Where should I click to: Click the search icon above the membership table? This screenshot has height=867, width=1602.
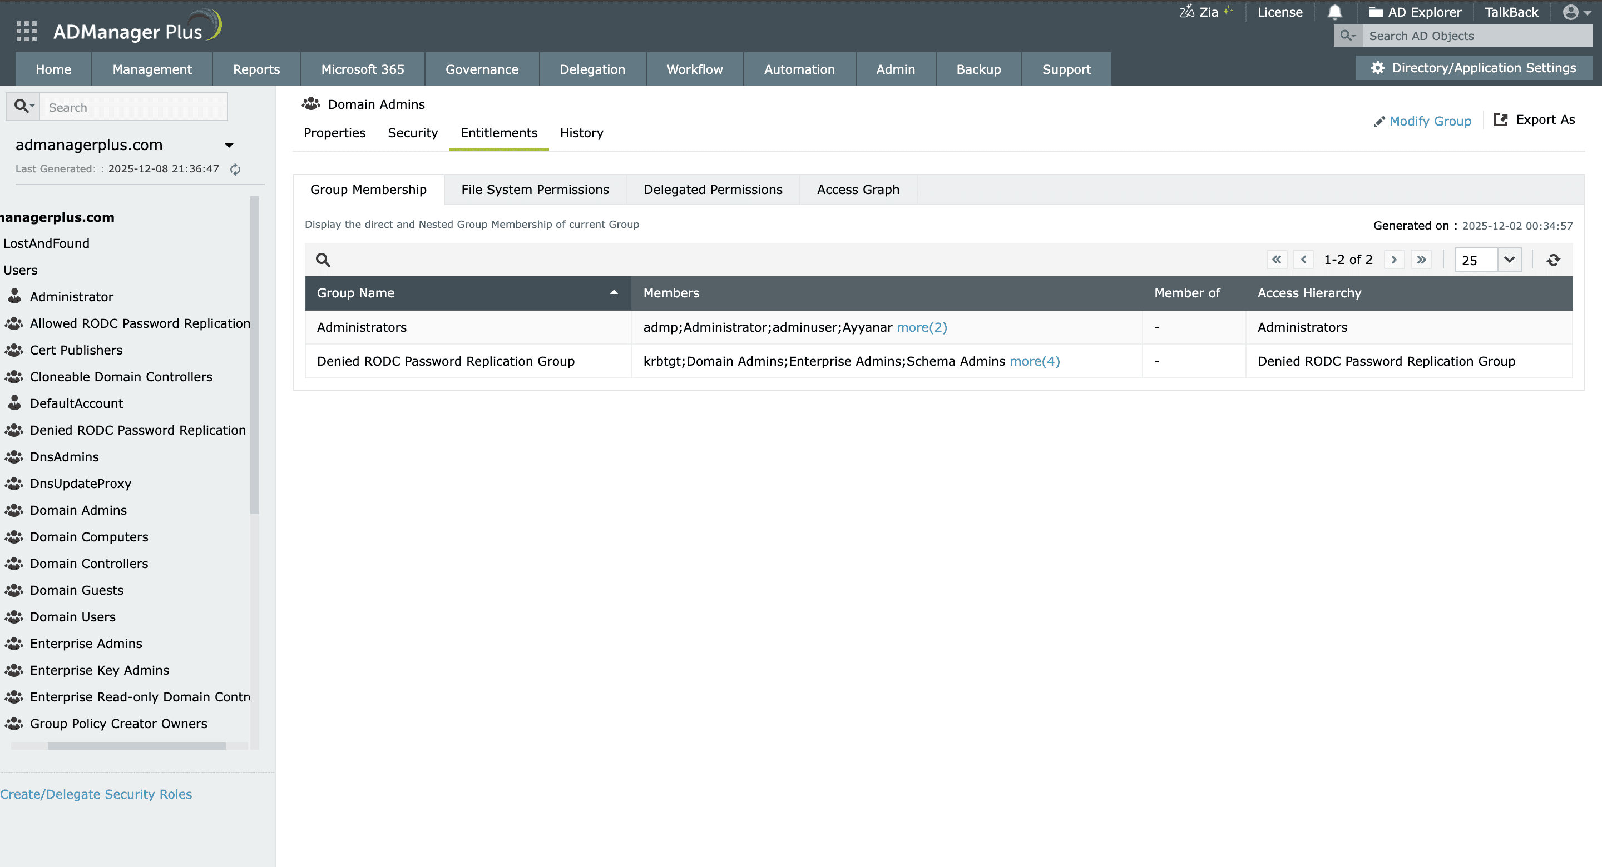pos(322,259)
